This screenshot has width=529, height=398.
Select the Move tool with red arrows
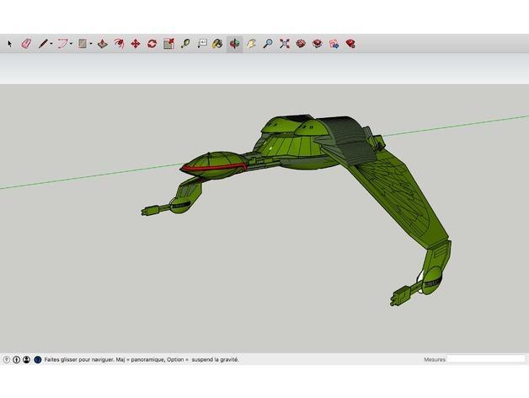(136, 44)
